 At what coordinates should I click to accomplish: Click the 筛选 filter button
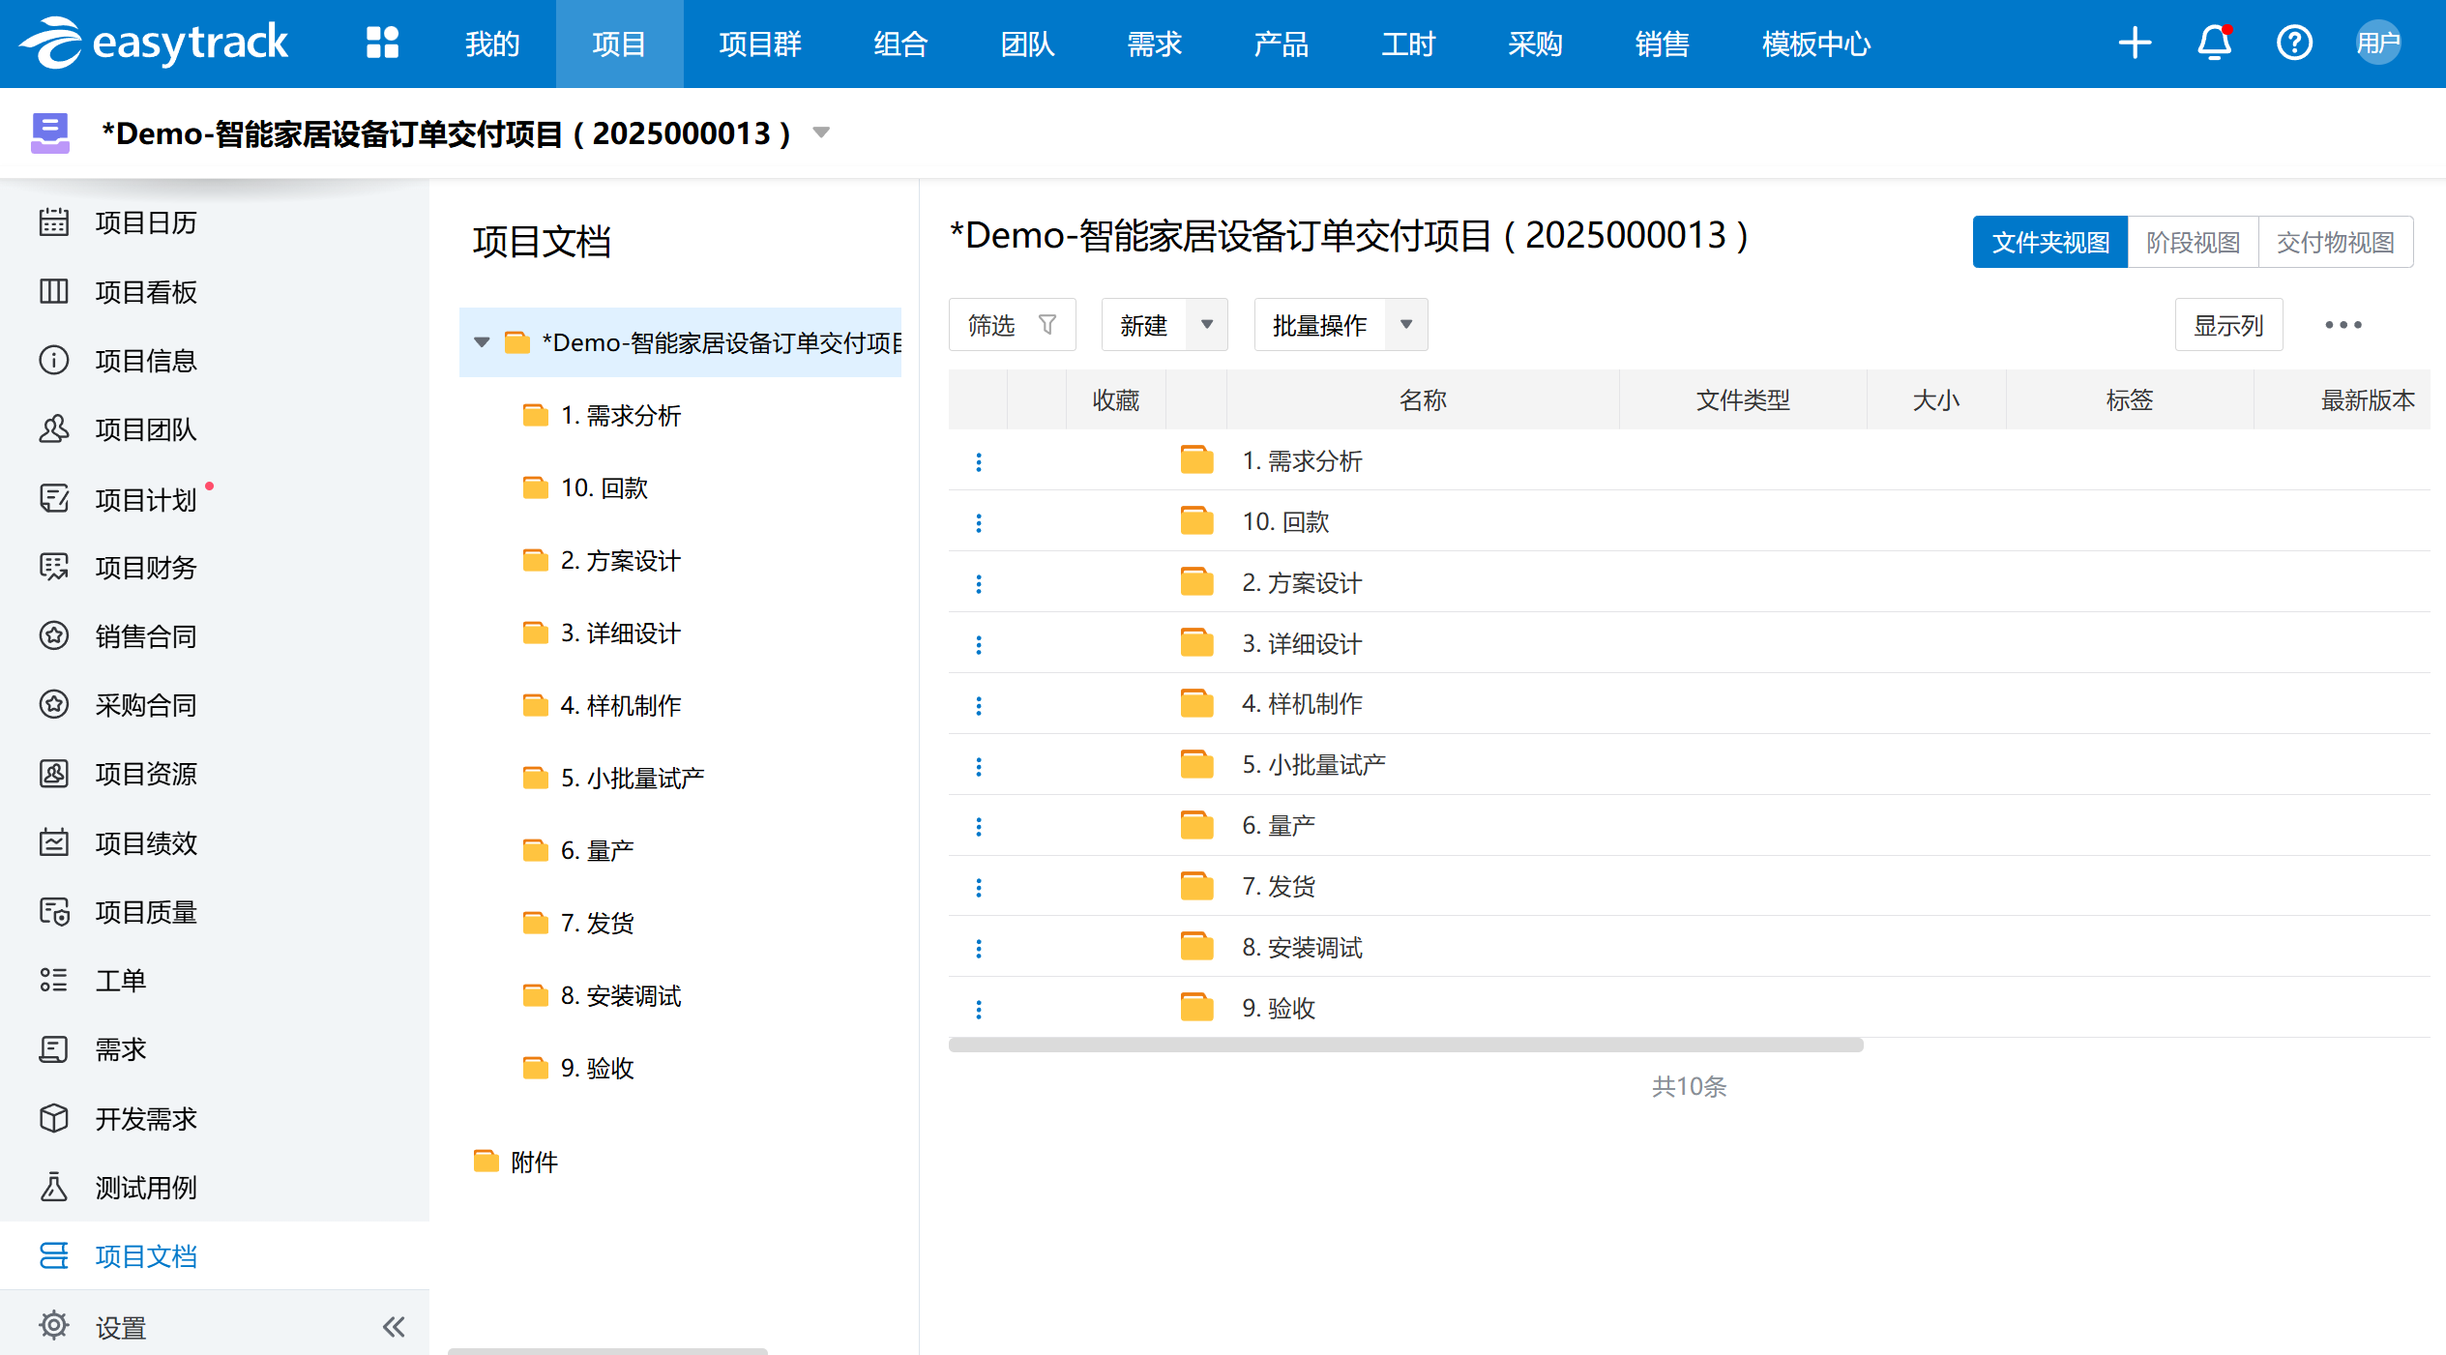pyautogui.click(x=1011, y=325)
